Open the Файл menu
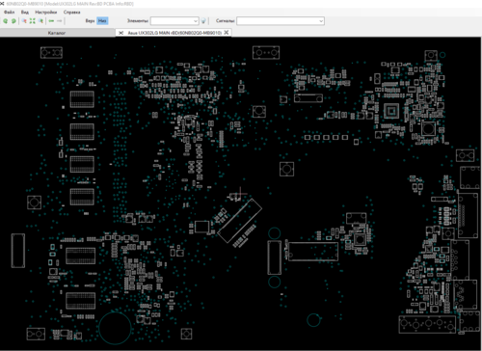This screenshot has width=482, height=351. (10, 13)
